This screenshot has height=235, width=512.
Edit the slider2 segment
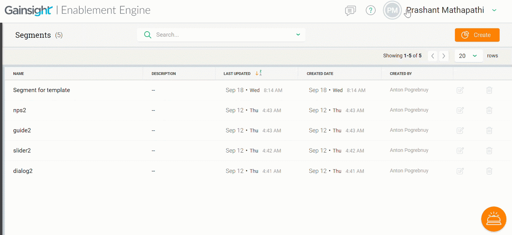[x=460, y=151]
